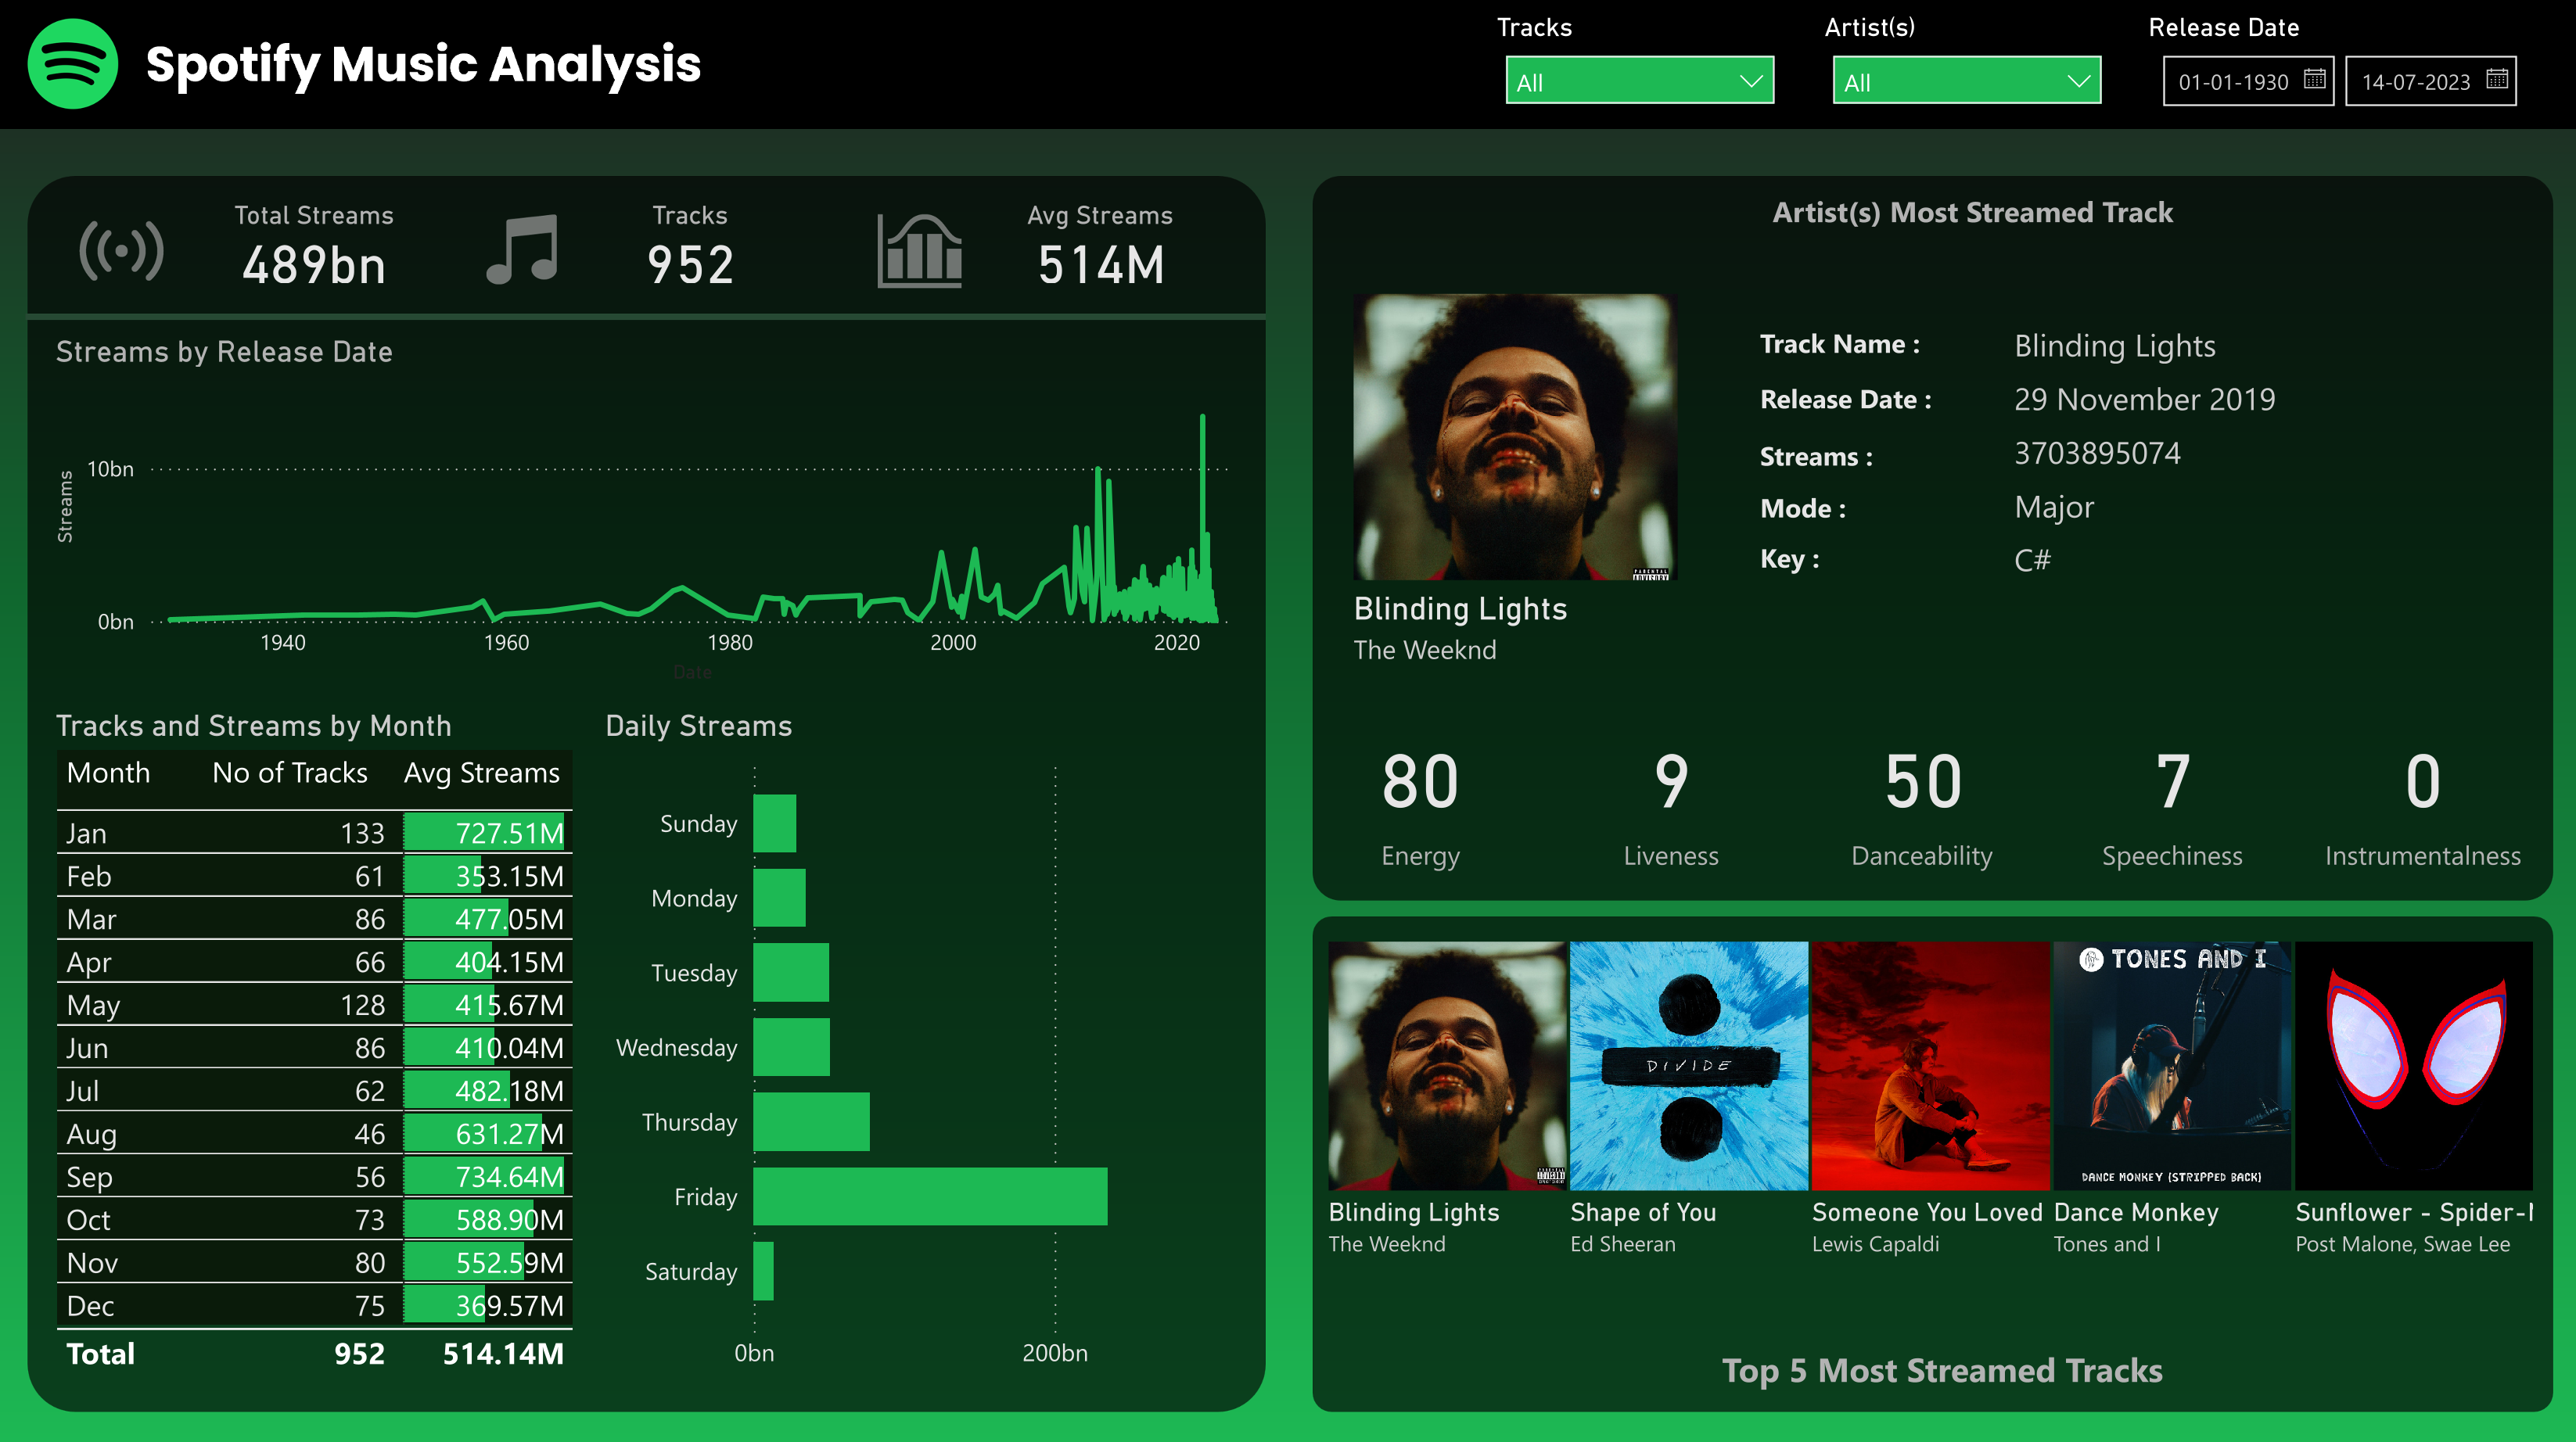Open the Tracks filter dropdown
The width and height of the screenshot is (2576, 1442).
point(1639,81)
